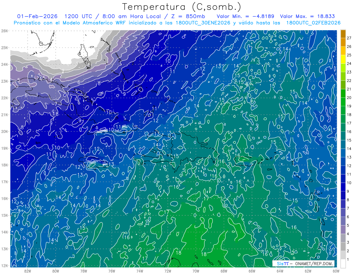Click the '74W' longitude axis label
This screenshot has width=357, height=275.
click(x=140, y=271)
